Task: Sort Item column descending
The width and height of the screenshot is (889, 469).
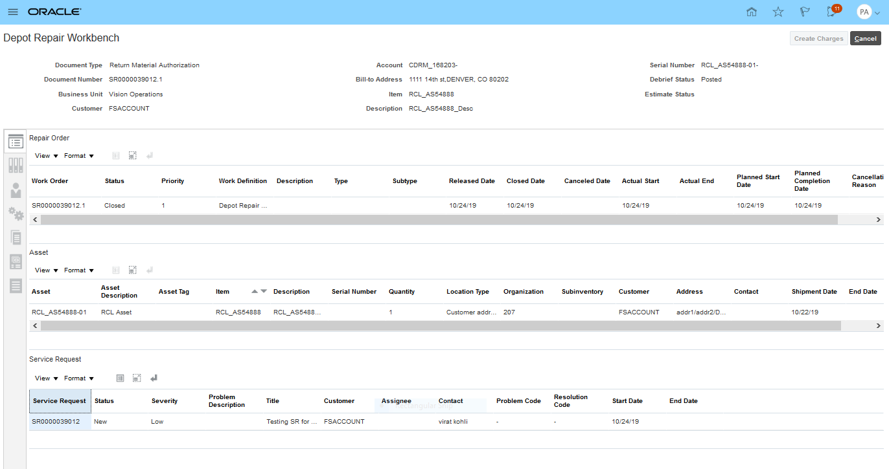Action: (264, 292)
